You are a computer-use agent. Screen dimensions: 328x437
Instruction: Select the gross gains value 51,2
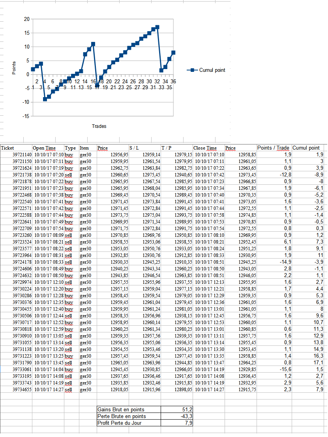click(x=177, y=410)
